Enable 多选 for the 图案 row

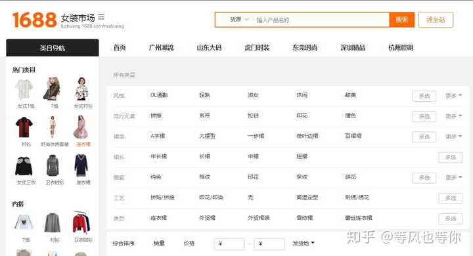point(424,178)
